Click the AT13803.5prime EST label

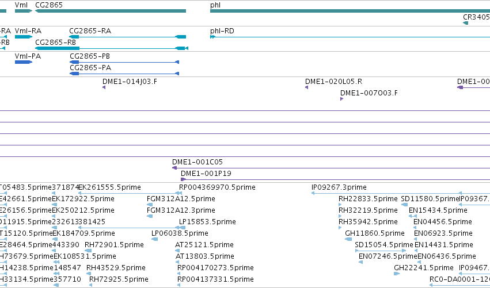pyautogui.click(x=205, y=256)
